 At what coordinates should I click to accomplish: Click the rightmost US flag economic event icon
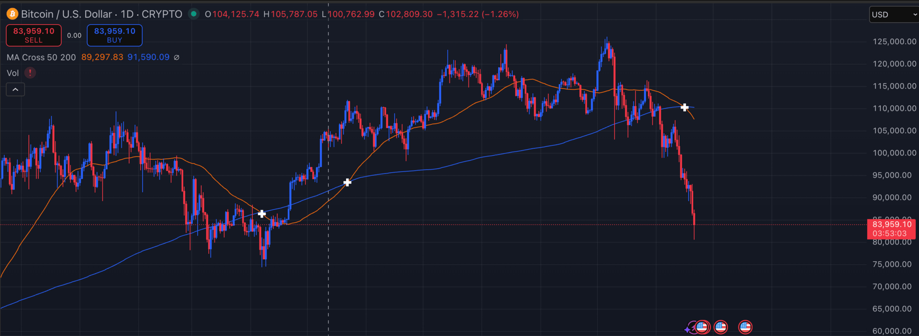[745, 327]
